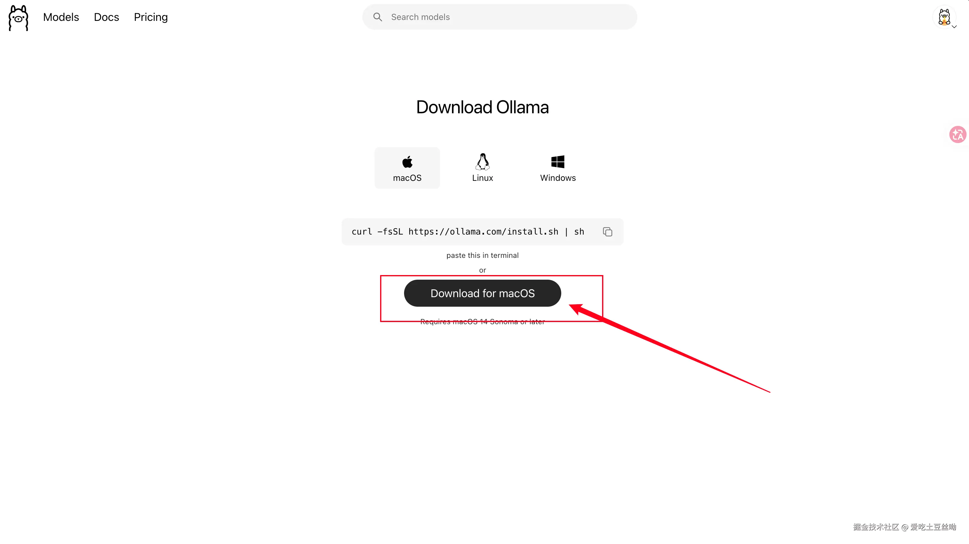The height and width of the screenshot is (544, 969).
Task: Click the curl install command text
Action: pos(468,232)
